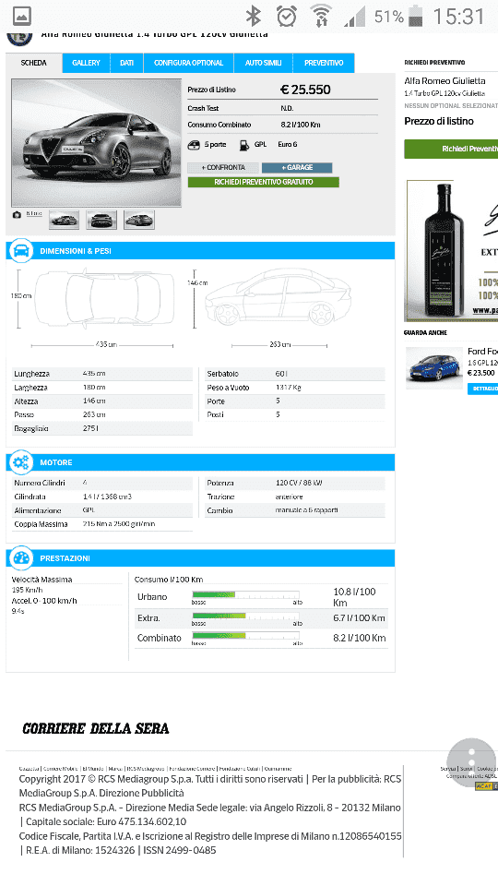Tap the alarm clock status icon
Viewport: 498px width, 886px height.
(286, 16)
